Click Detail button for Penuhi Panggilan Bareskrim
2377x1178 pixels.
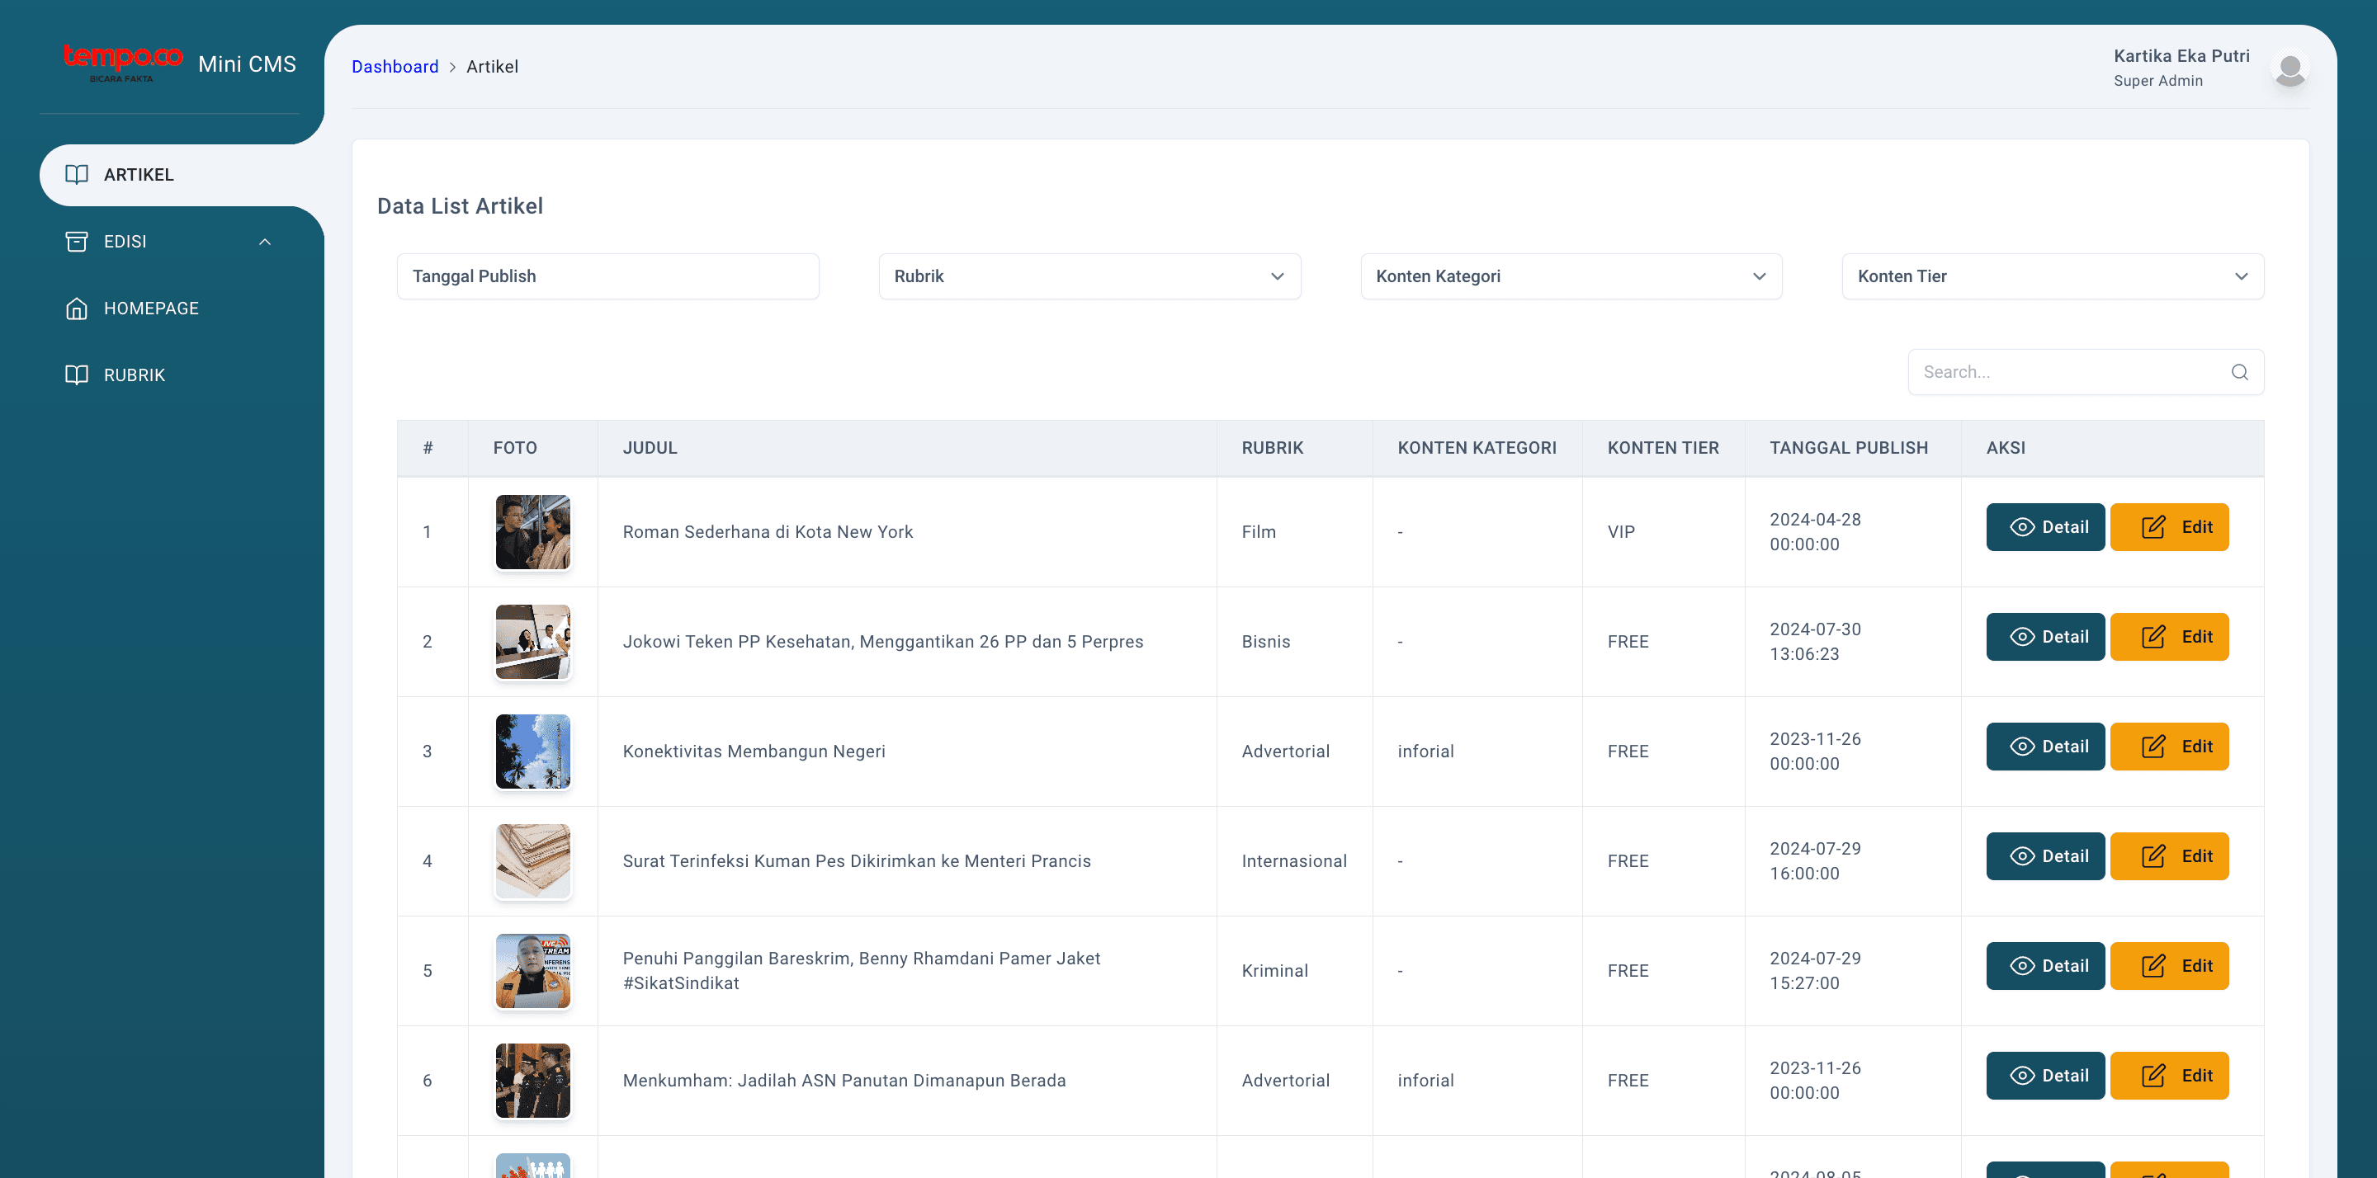(x=2045, y=966)
